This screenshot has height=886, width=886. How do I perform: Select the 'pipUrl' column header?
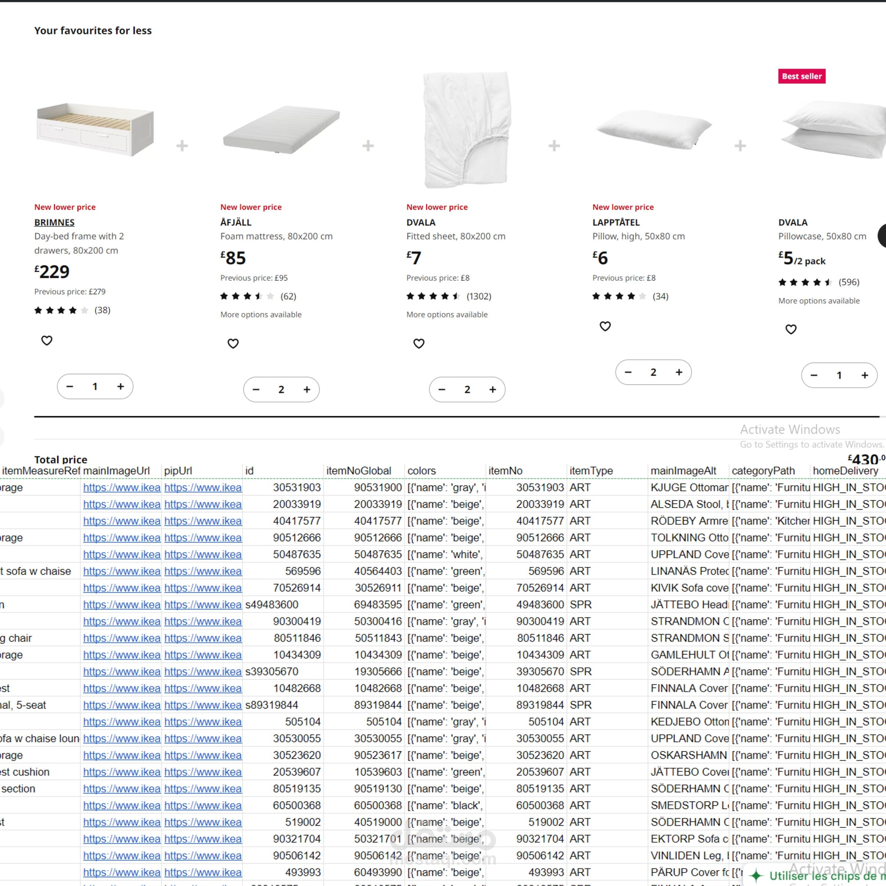click(x=203, y=470)
